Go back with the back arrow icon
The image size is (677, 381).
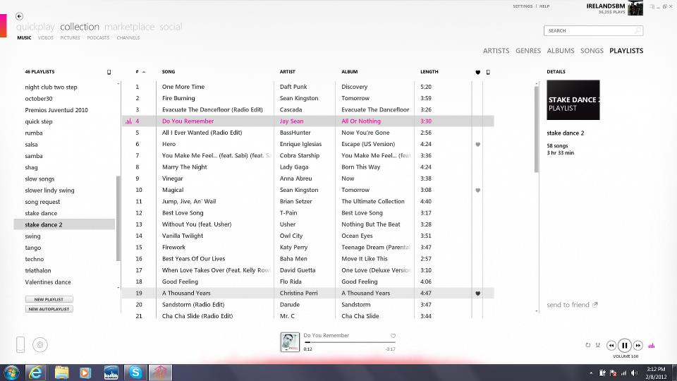point(19,16)
